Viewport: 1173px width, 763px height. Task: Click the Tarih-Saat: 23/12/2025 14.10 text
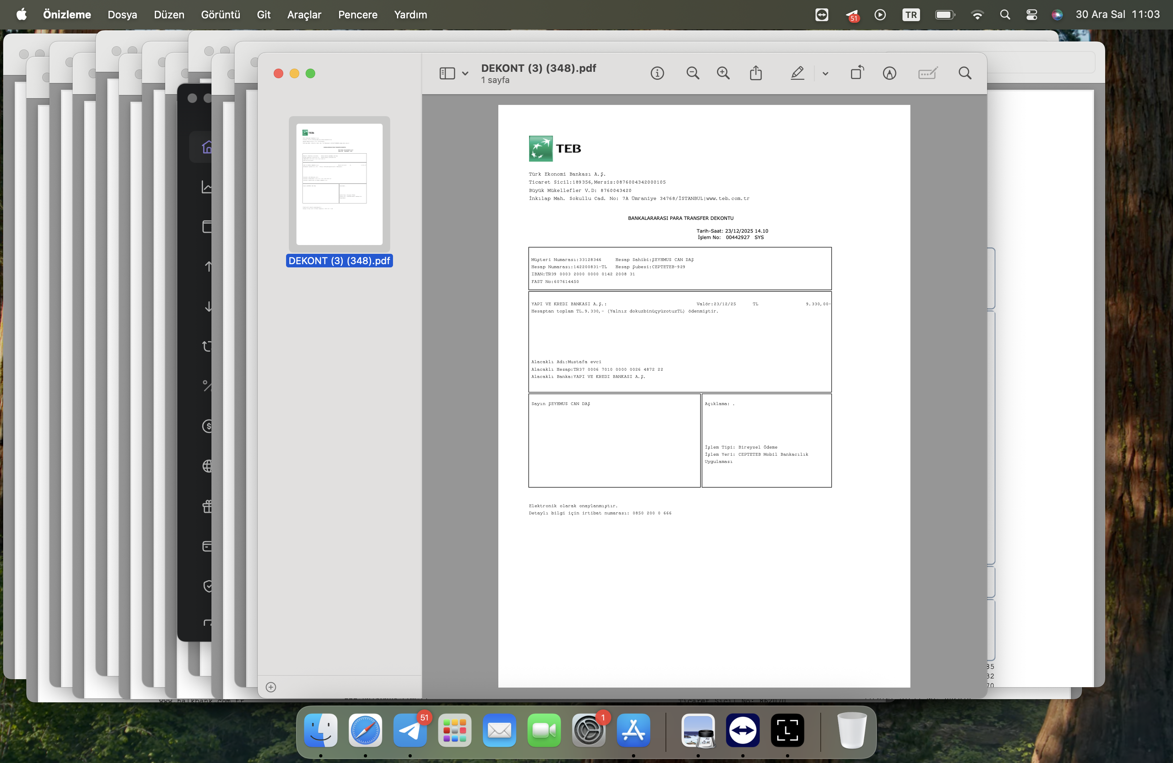(x=732, y=231)
